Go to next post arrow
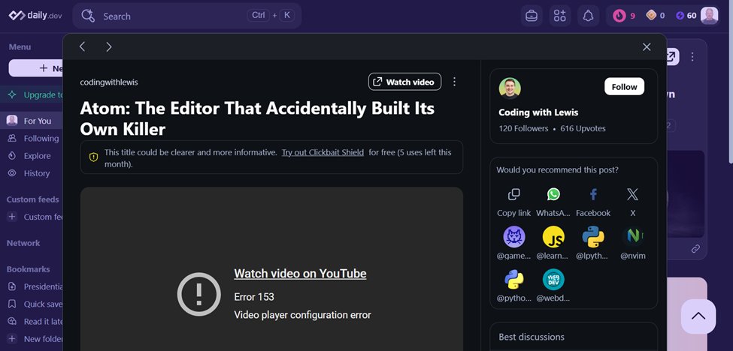Image resolution: width=733 pixels, height=351 pixels. tap(109, 46)
